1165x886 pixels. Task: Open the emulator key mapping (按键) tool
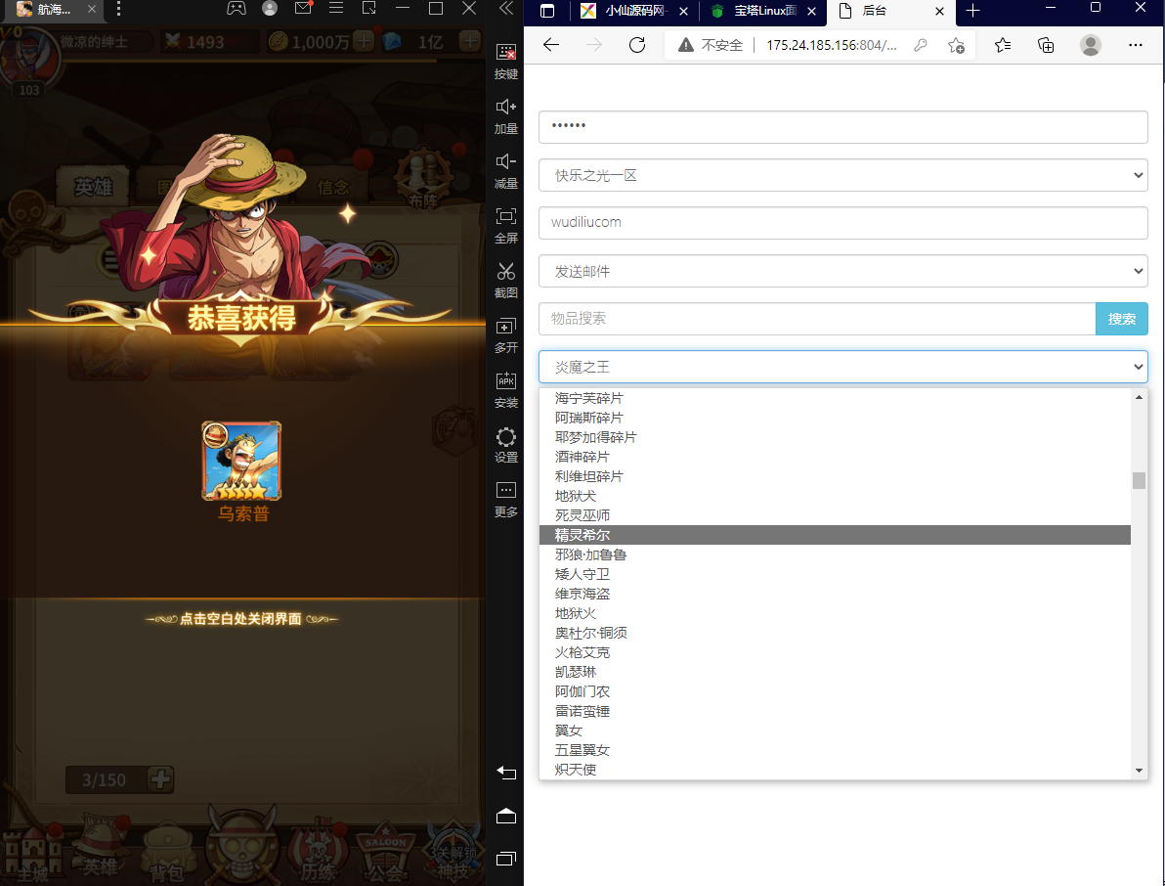[506, 62]
